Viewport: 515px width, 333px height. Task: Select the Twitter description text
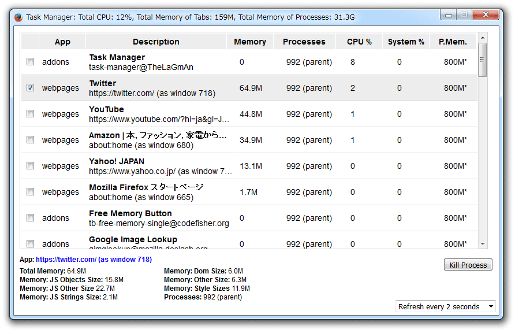152,93
